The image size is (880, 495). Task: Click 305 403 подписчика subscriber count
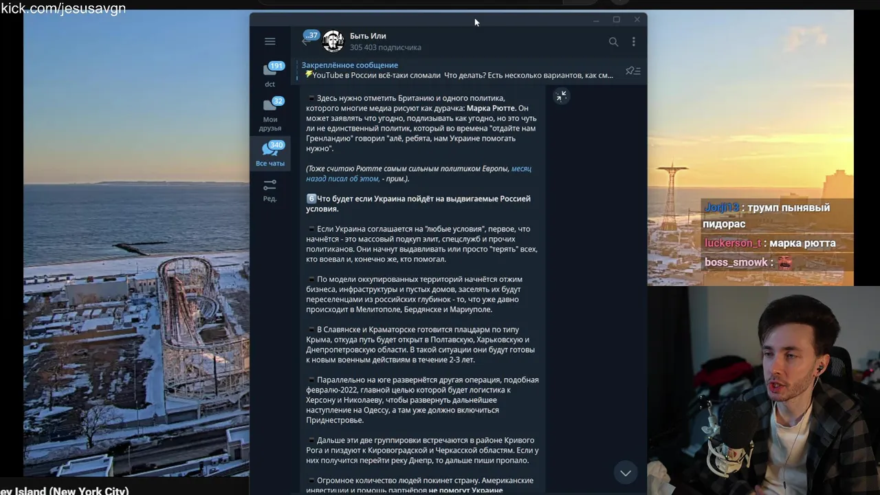385,47
